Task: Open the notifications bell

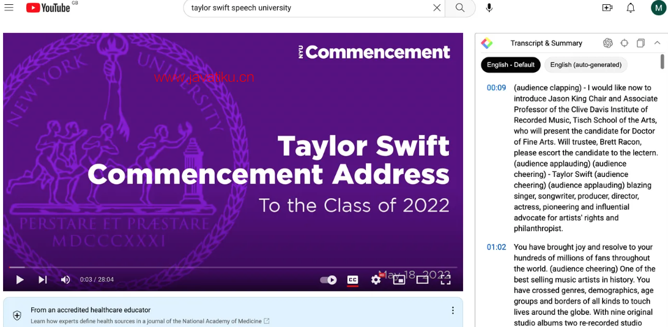Action: point(631,8)
